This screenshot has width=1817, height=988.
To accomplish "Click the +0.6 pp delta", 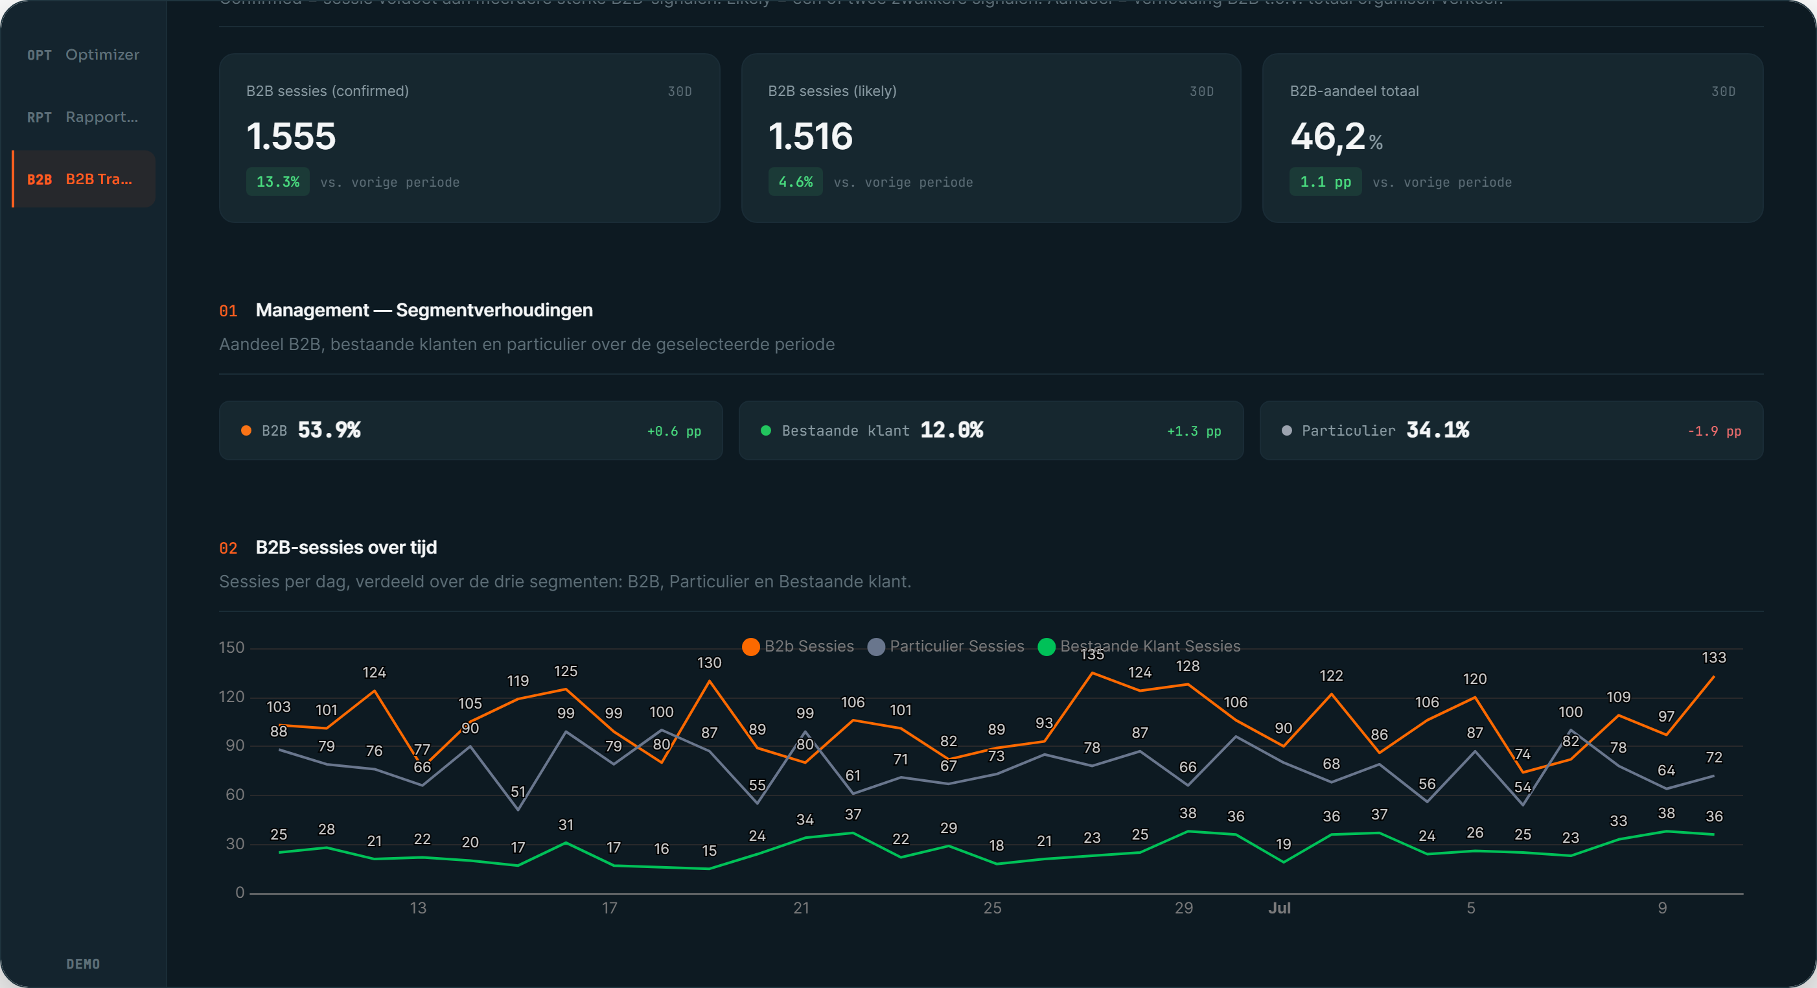I will tap(674, 431).
